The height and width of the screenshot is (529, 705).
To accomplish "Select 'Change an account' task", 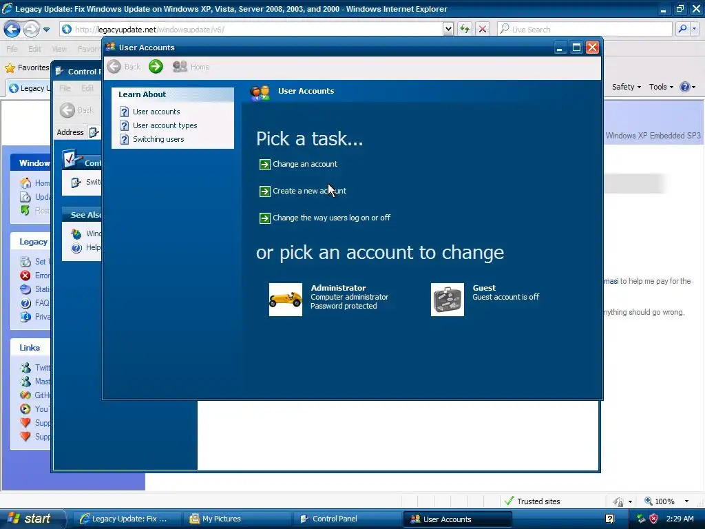I will pyautogui.click(x=305, y=164).
